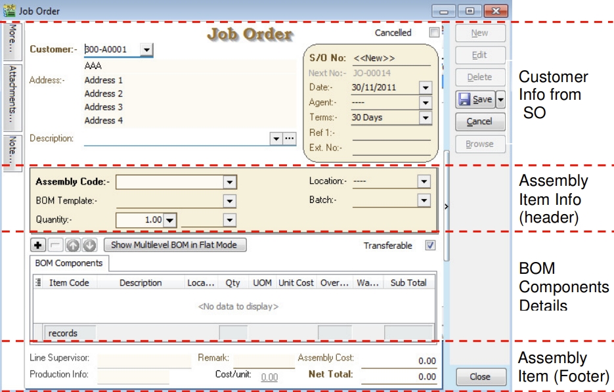Viewport: 614px width, 392px height.
Task: Click the Quantity spinner arrow
Action: tap(169, 221)
